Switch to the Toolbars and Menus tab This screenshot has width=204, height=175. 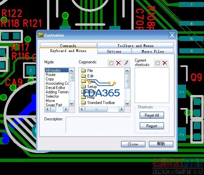135,46
